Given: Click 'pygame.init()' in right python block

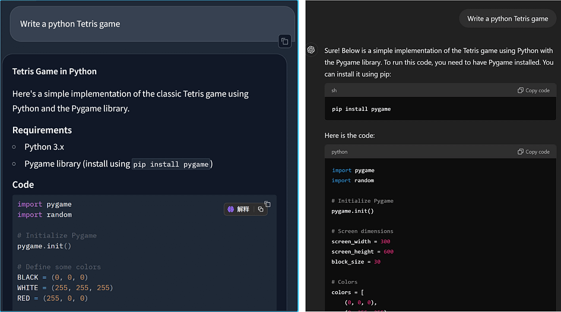Looking at the screenshot, I should (353, 211).
